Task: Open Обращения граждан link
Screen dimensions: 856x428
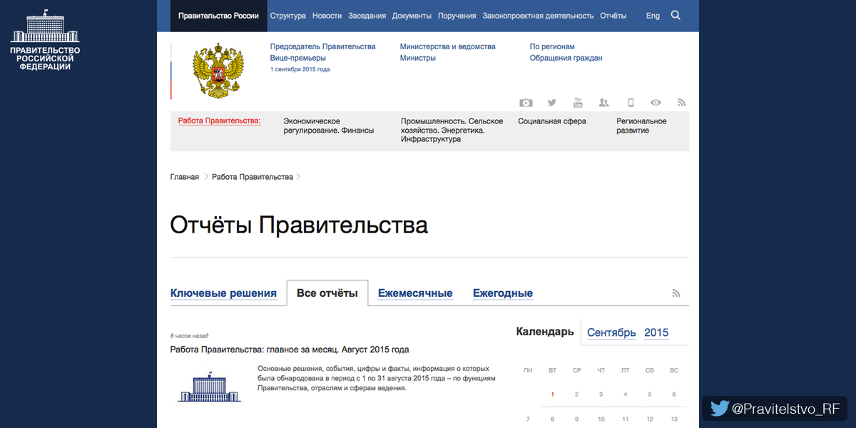Action: [x=566, y=58]
